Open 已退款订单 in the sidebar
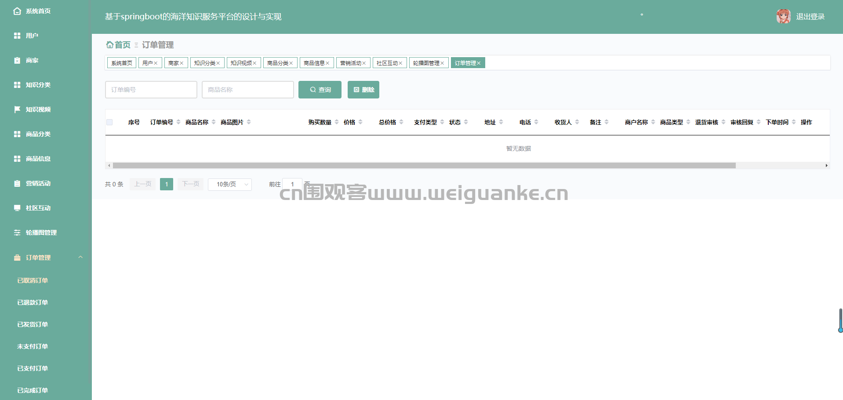The width and height of the screenshot is (843, 400). (33, 302)
